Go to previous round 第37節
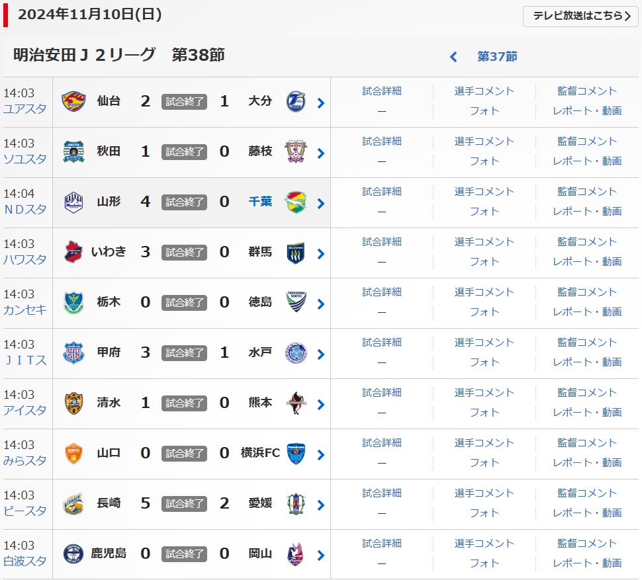The width and height of the screenshot is (642, 580). (x=497, y=57)
